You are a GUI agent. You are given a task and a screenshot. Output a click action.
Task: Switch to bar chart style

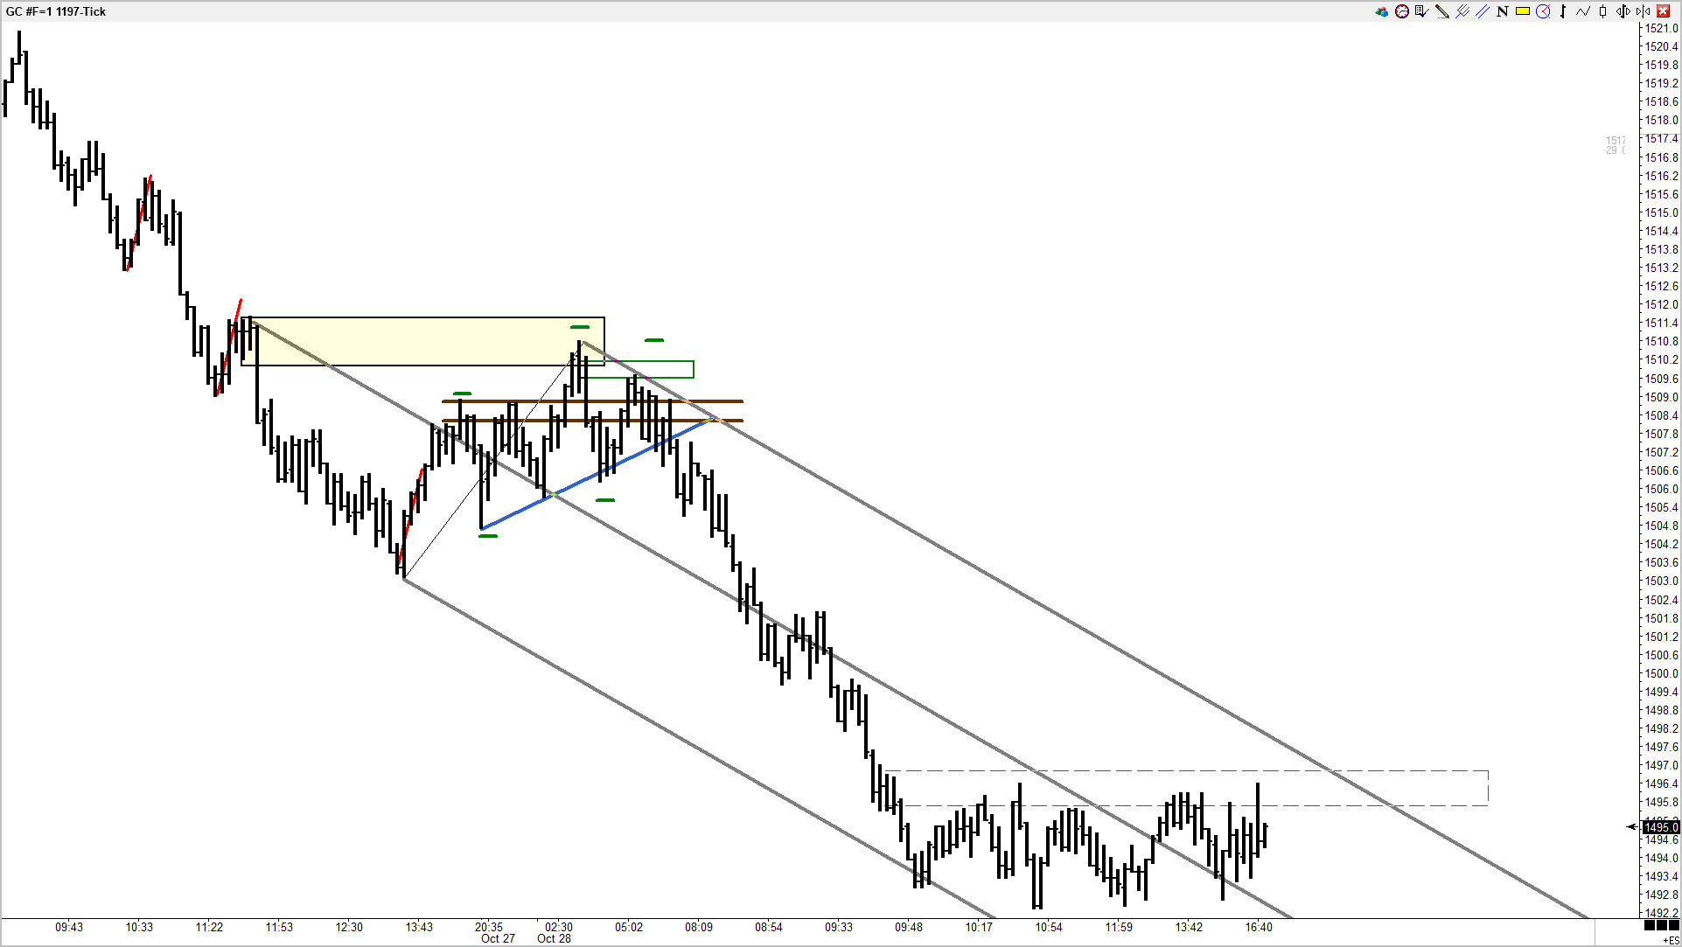coord(1563,11)
